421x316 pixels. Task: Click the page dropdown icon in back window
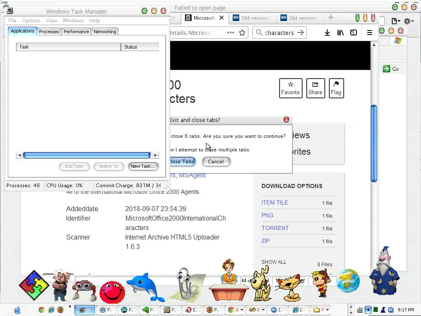pos(396,21)
